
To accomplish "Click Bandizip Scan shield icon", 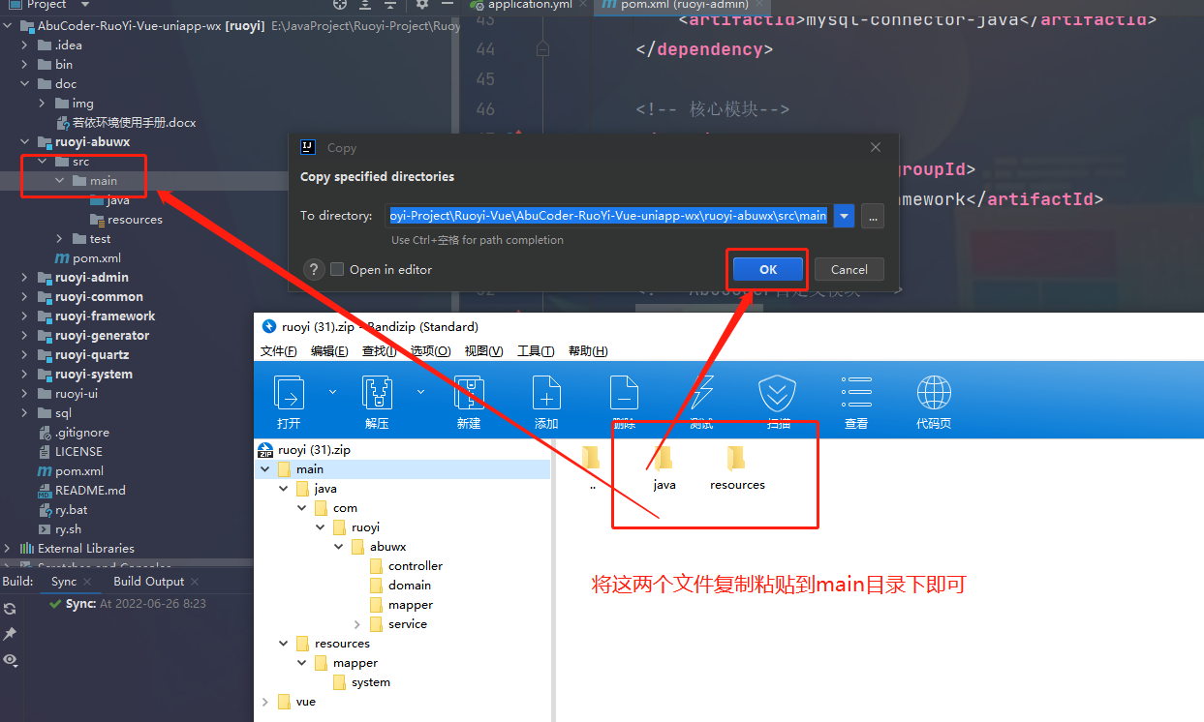I will [x=778, y=393].
